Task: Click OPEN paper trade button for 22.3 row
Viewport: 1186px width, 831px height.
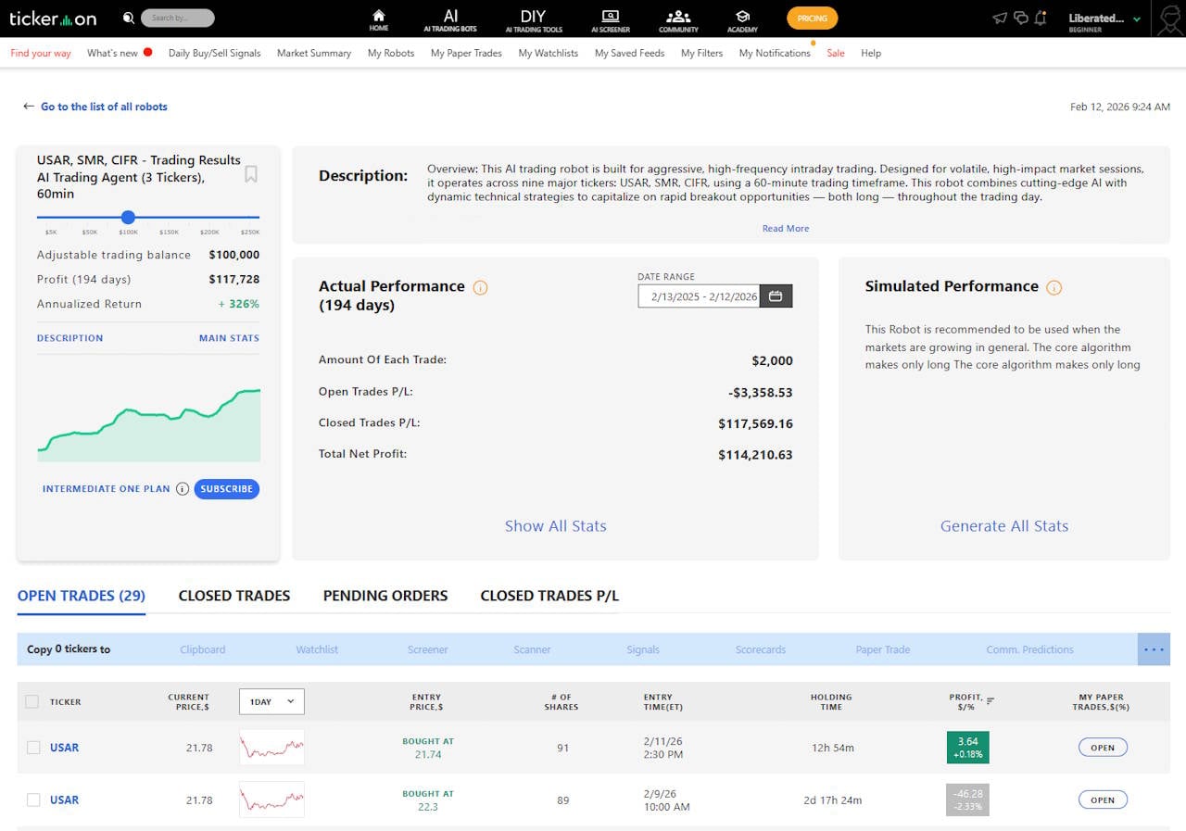Action: click(x=1103, y=800)
